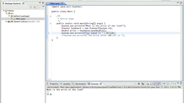184x103 pixels.
Task: Click the terminated launch description line
Action: coord(114,87)
